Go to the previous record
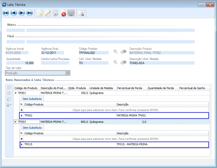The height and width of the screenshot is (168, 217). point(14,13)
